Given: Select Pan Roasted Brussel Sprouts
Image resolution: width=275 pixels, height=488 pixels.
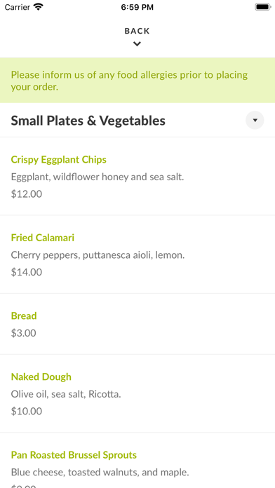Looking at the screenshot, I should 137,461.
